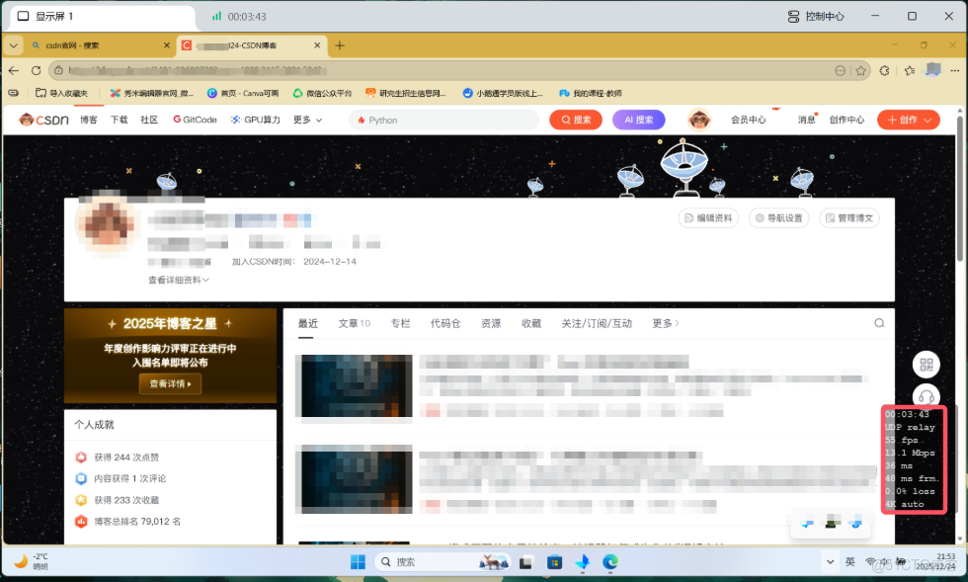Refresh the current page in the browser
The height and width of the screenshot is (582, 968).
pos(36,71)
